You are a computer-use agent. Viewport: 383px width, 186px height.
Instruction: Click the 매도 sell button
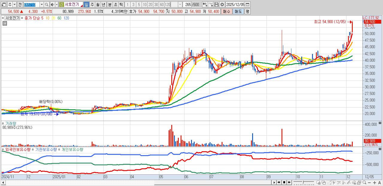pyautogui.click(x=238, y=11)
